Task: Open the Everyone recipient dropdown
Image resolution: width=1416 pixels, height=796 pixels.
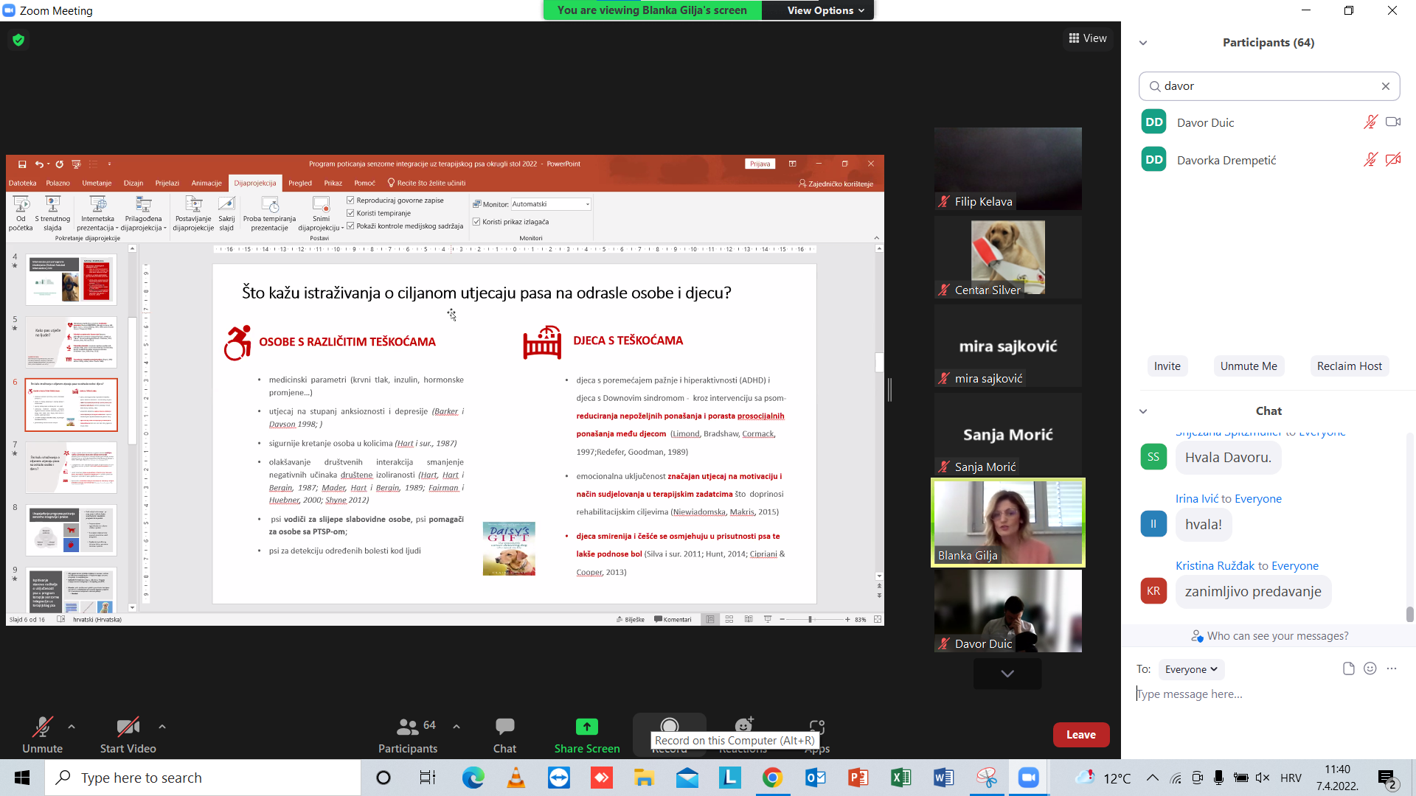Action: (x=1190, y=669)
